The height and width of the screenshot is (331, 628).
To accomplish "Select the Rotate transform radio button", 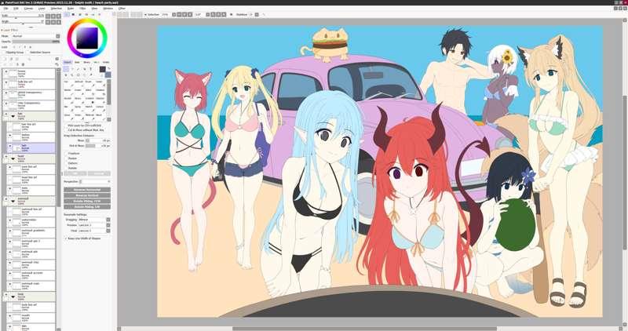I will pos(67,168).
